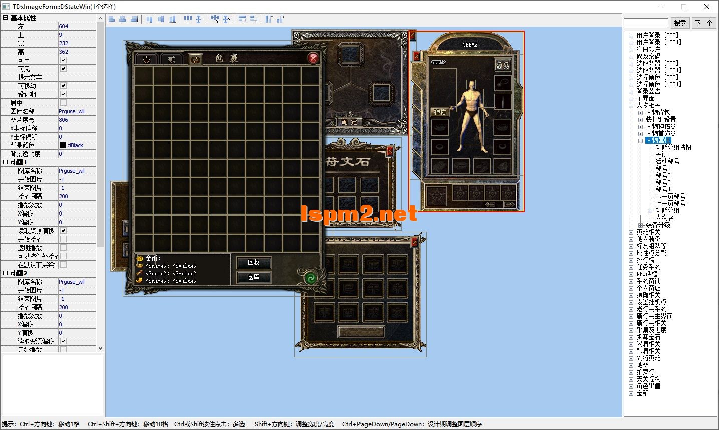Click the align vertical centers toolbar icon
Viewport: 719px width, 430px height.
pyautogui.click(x=161, y=19)
